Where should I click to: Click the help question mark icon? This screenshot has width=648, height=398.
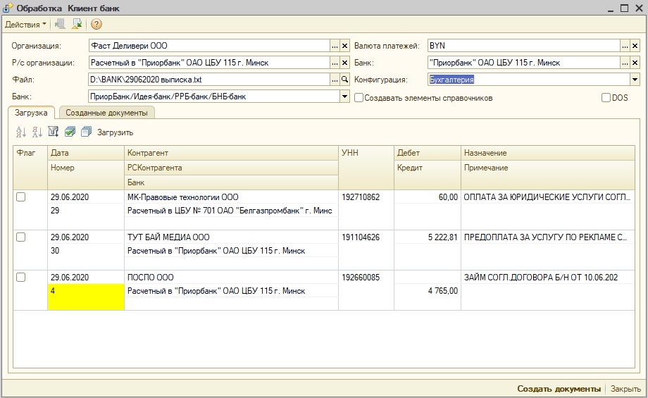click(x=96, y=24)
